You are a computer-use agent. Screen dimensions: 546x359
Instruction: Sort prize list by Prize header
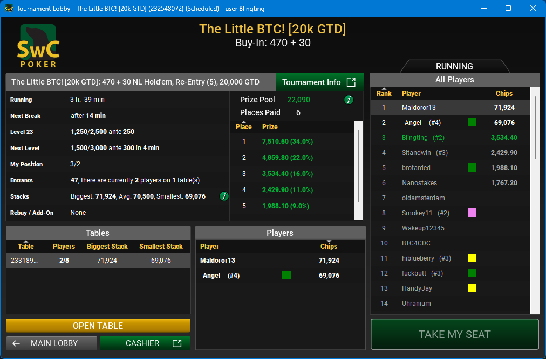coord(270,127)
